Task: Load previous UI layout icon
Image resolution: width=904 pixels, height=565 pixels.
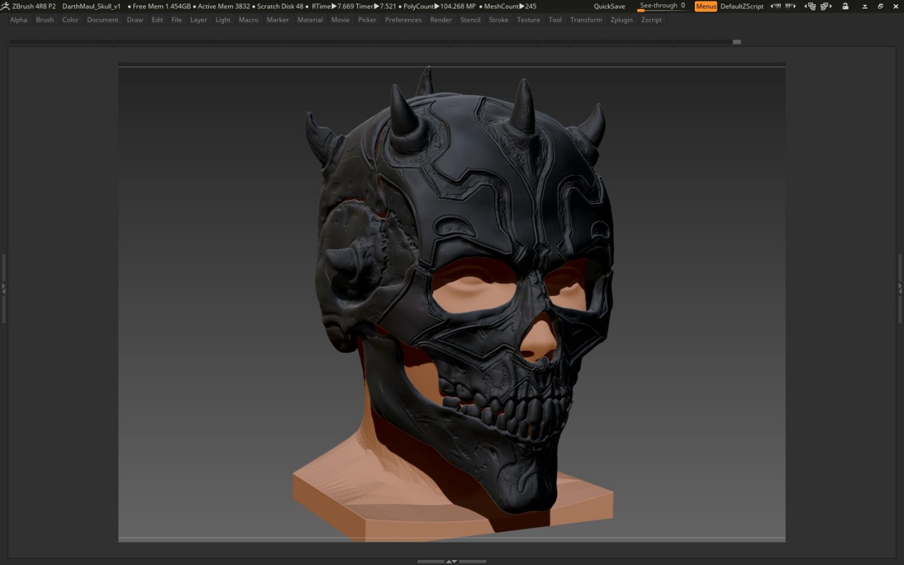Action: (810, 6)
